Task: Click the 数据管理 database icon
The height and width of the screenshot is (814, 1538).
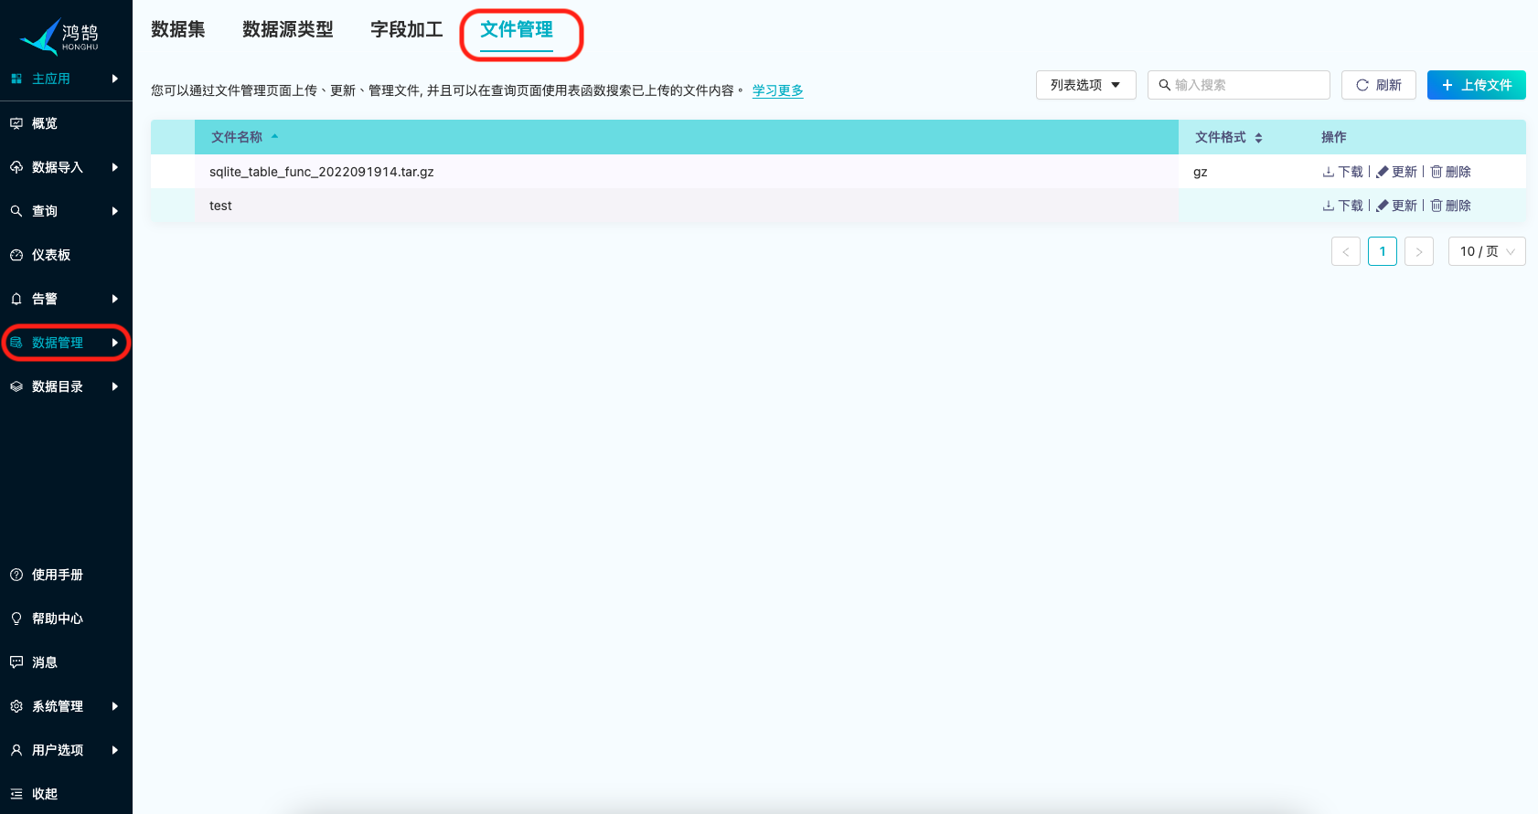Action: coord(16,343)
